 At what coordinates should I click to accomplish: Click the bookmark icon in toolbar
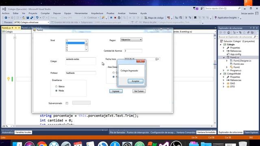click(195, 18)
